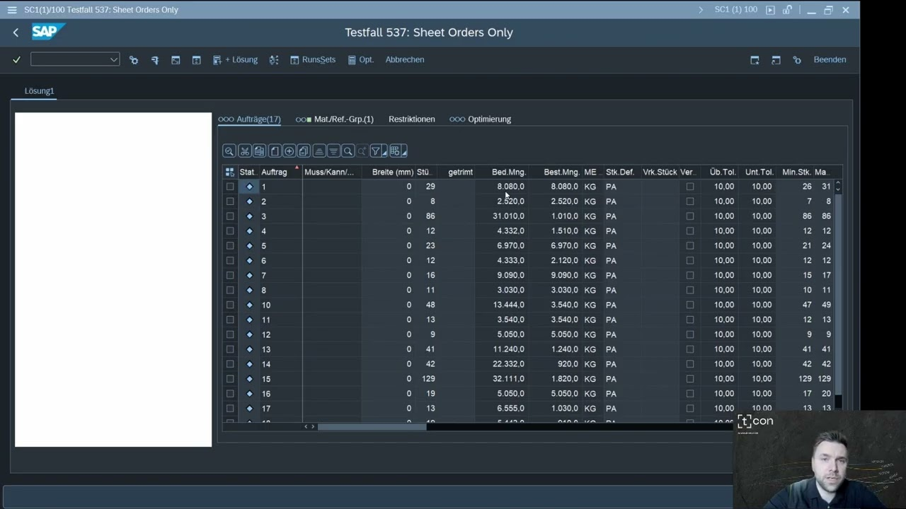906x509 pixels.
Task: Apply the filter funnel icon in the table toolbar
Action: click(375, 151)
